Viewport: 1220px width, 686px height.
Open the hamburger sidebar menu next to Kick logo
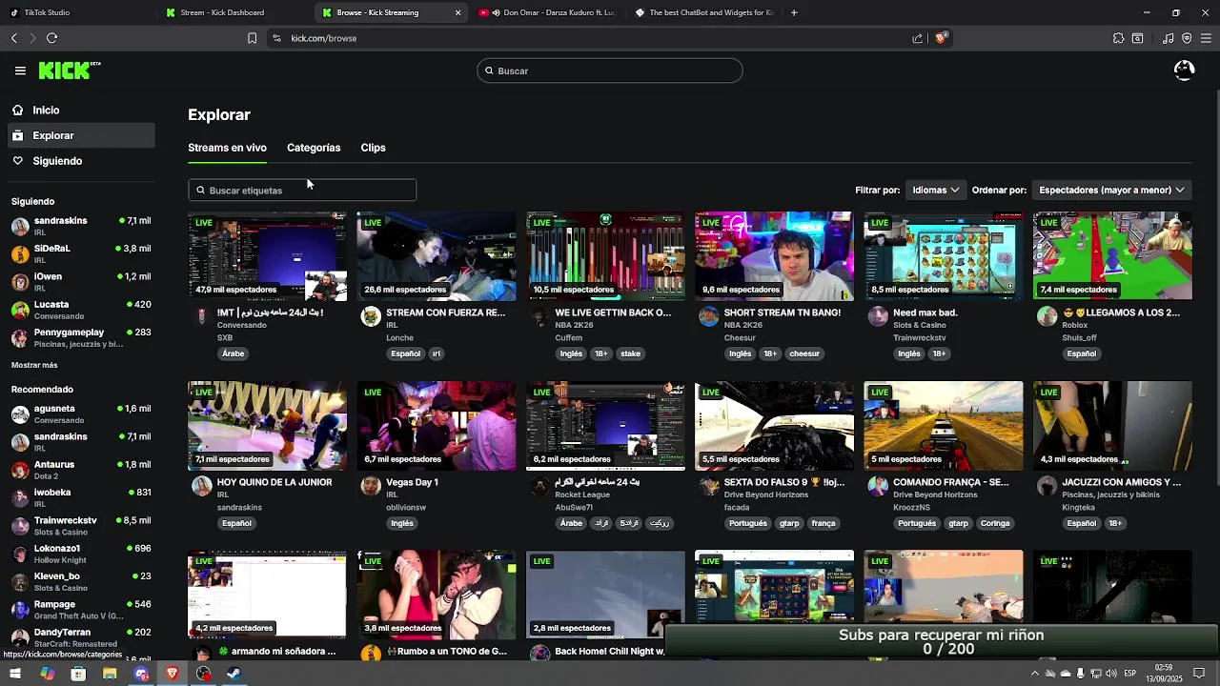click(x=20, y=71)
